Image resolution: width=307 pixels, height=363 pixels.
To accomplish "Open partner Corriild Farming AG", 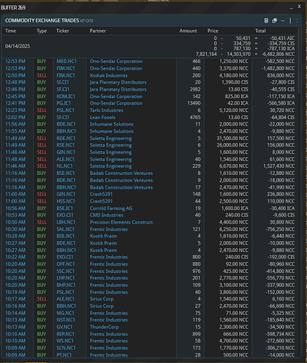I will click(111, 208).
